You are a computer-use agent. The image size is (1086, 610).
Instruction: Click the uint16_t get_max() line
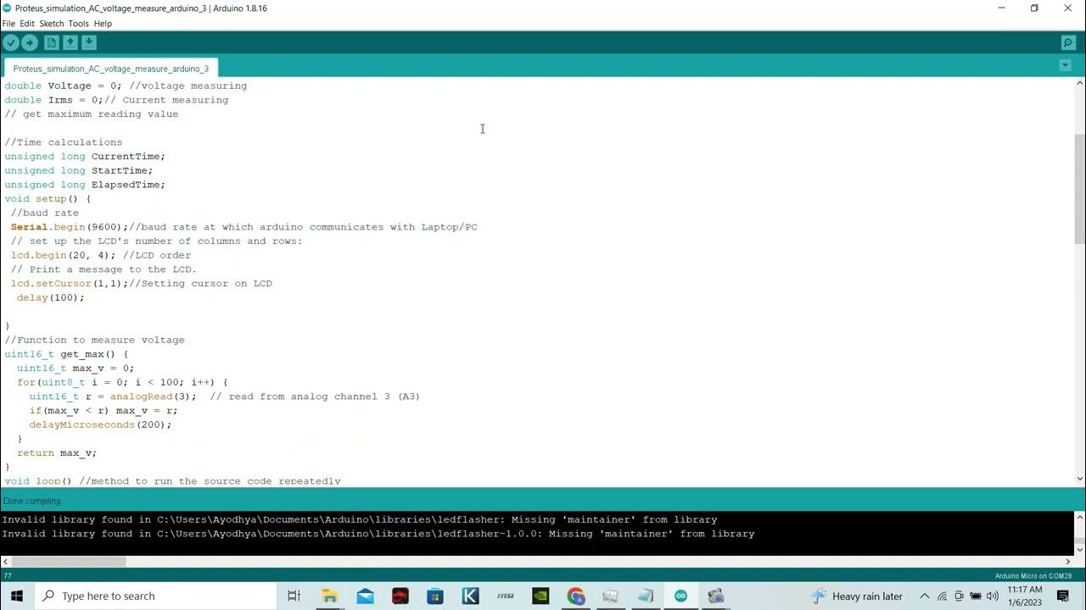66,354
